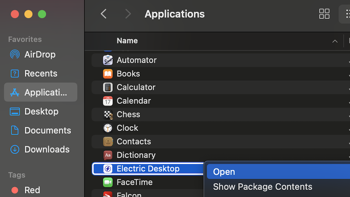Click the Favorites section heading
Screen dimensions: 350x197
click(25, 39)
